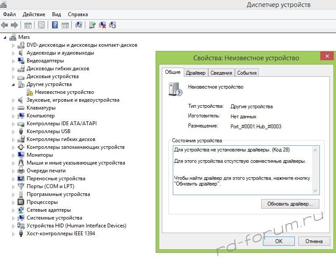
Task: Click the Обновить драйвер button
Action: tap(290, 204)
